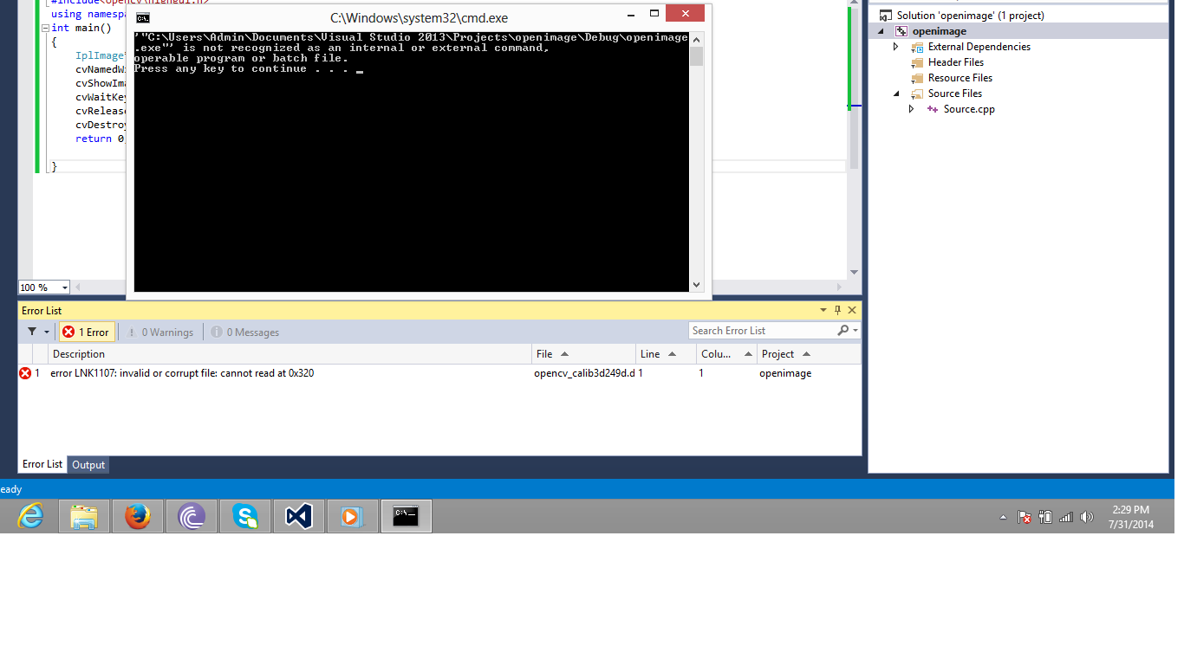Viewport: 1184px width, 665px height.
Task: Click the Resource Files filter icon
Action: coord(917,78)
